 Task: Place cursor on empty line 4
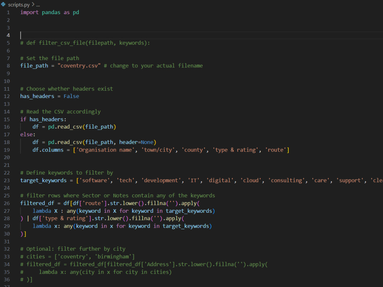(x=201, y=35)
